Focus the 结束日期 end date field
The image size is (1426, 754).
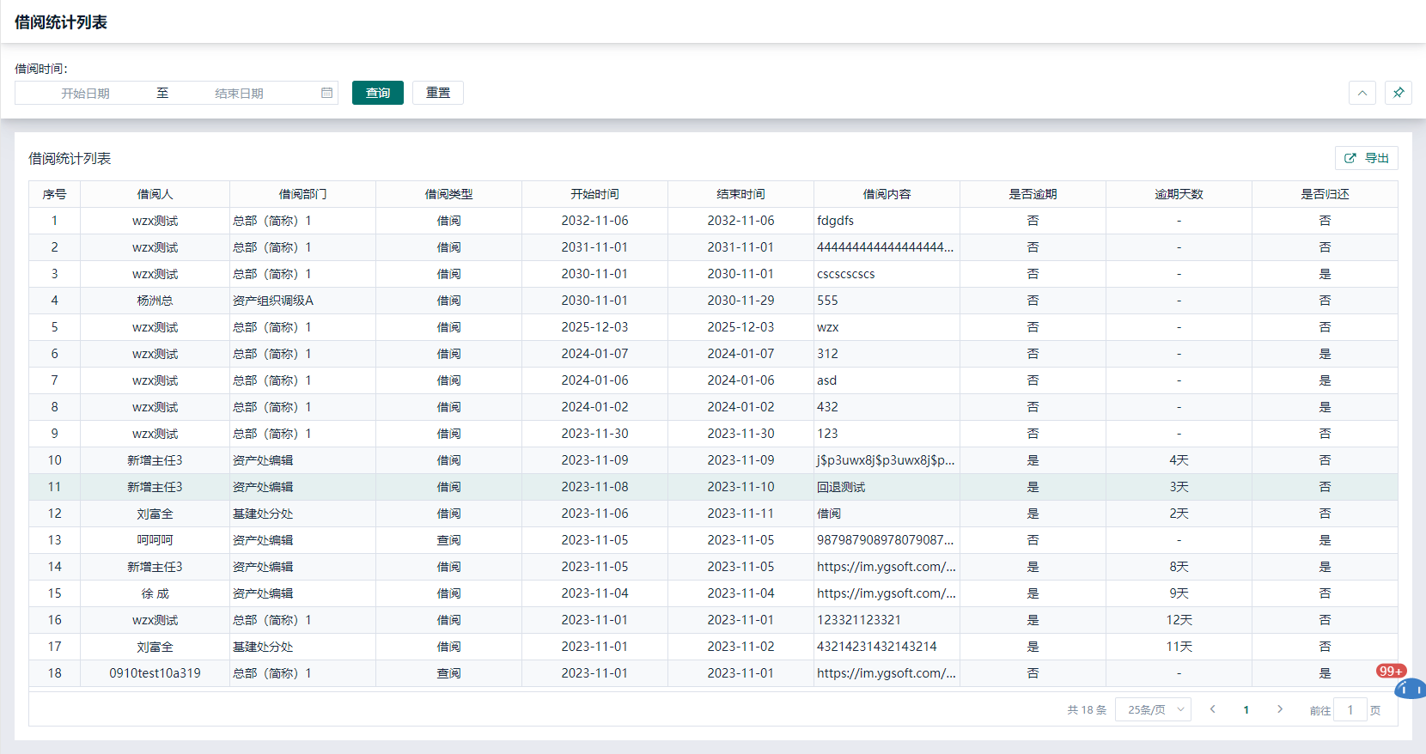[x=239, y=93]
